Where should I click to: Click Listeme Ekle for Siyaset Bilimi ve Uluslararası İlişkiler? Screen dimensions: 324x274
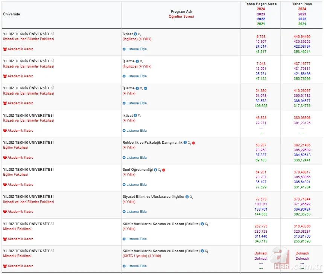point(135,212)
